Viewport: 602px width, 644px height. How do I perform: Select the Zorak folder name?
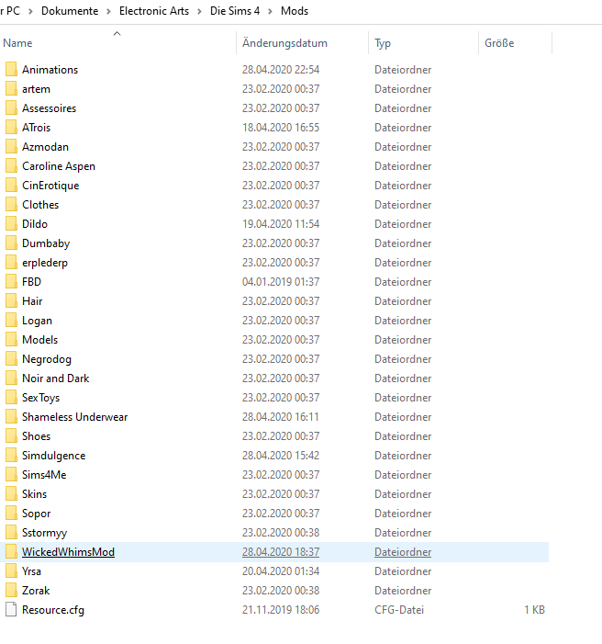pos(36,591)
